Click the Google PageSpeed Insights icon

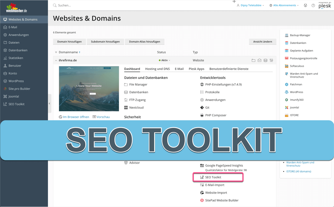tap(202, 166)
